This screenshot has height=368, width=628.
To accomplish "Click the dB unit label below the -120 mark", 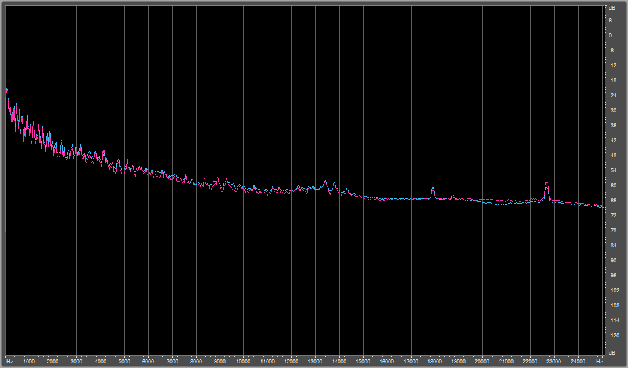I will (612, 353).
